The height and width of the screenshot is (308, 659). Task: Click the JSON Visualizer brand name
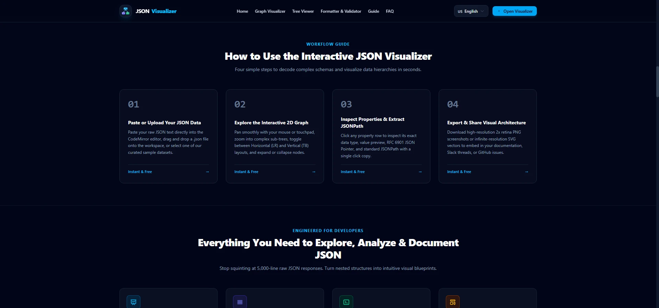click(156, 11)
